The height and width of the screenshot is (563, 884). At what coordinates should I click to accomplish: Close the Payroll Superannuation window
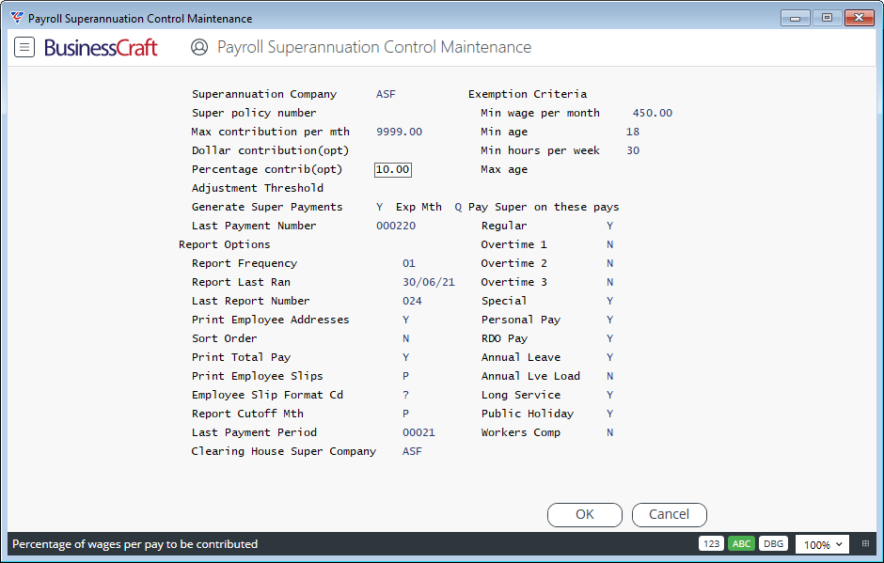coord(860,18)
